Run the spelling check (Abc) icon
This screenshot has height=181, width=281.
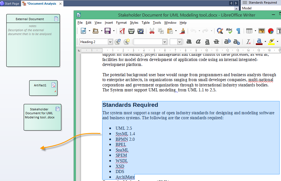(229, 31)
